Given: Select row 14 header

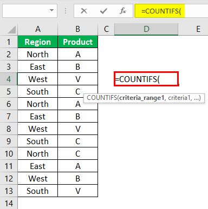Looking at the screenshot, I should (9, 203).
